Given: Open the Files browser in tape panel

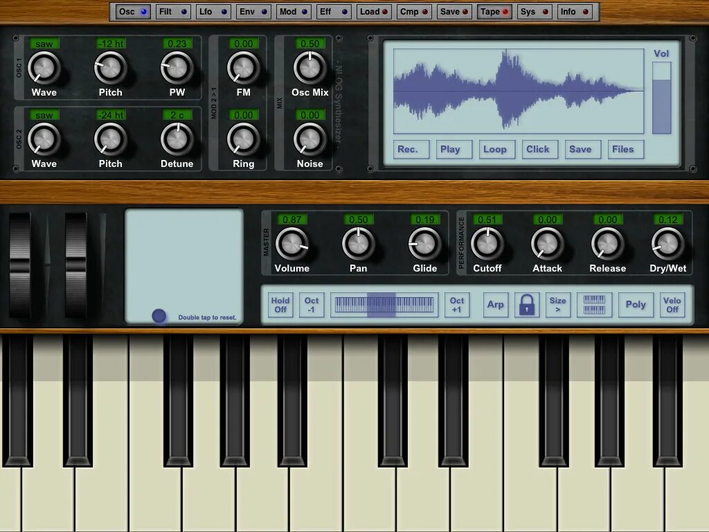Looking at the screenshot, I should tap(625, 149).
